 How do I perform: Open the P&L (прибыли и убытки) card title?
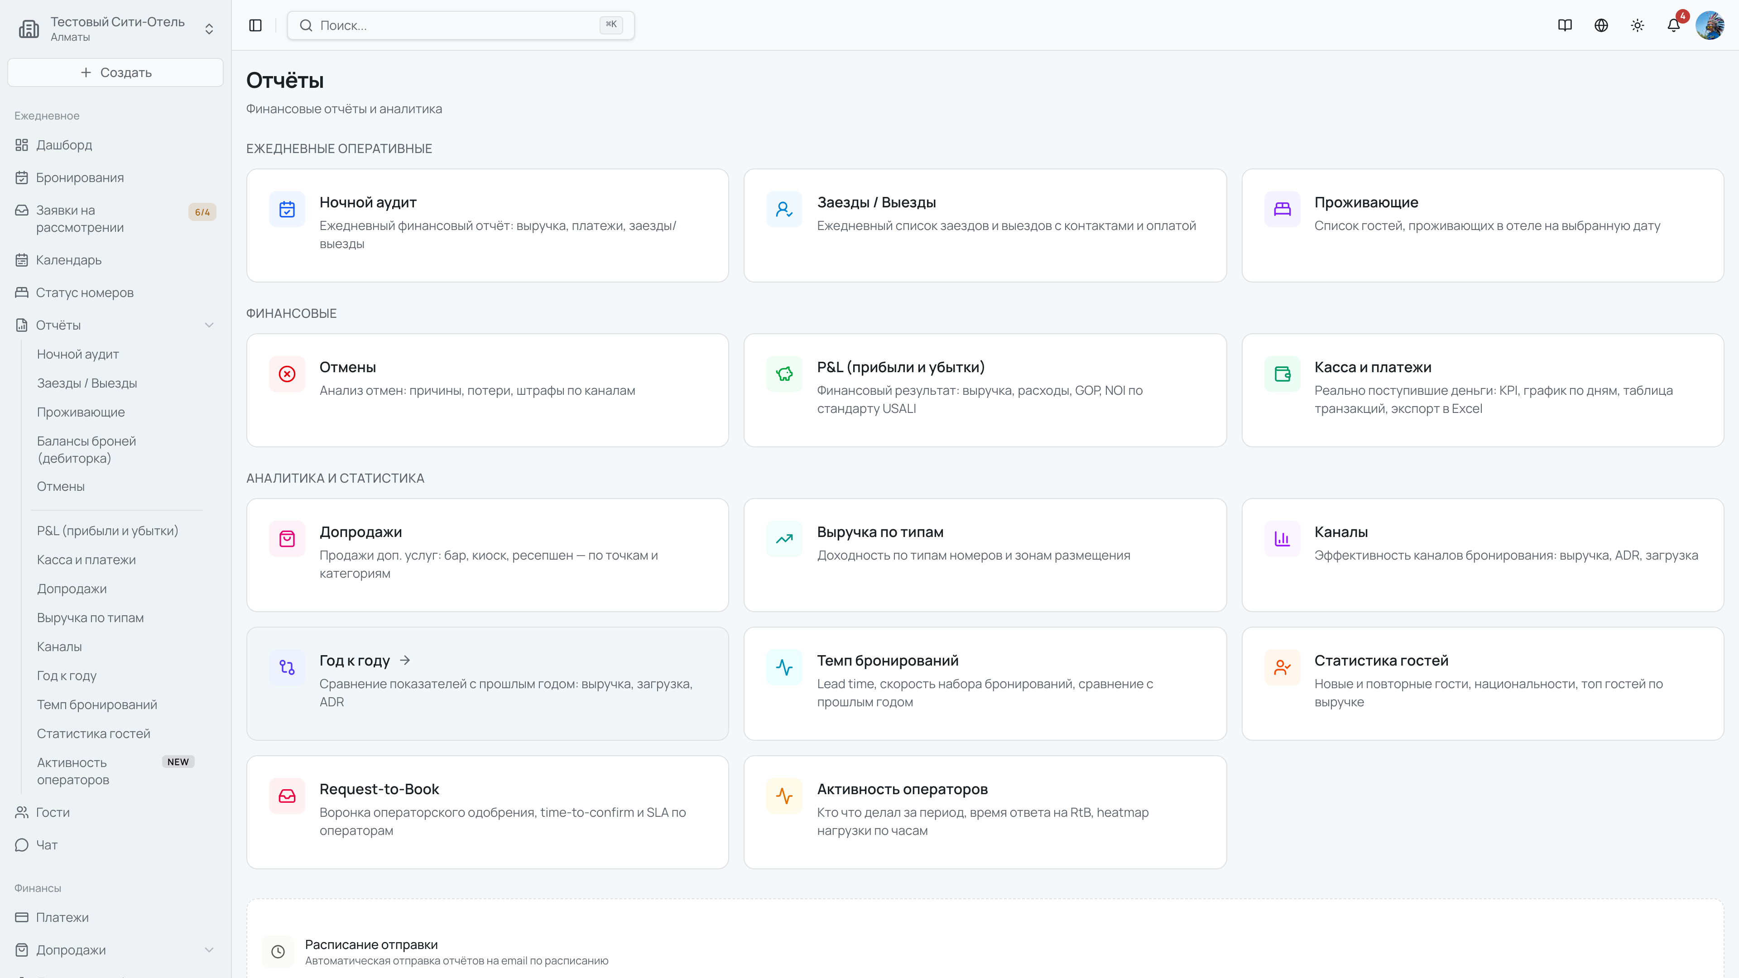click(x=901, y=367)
